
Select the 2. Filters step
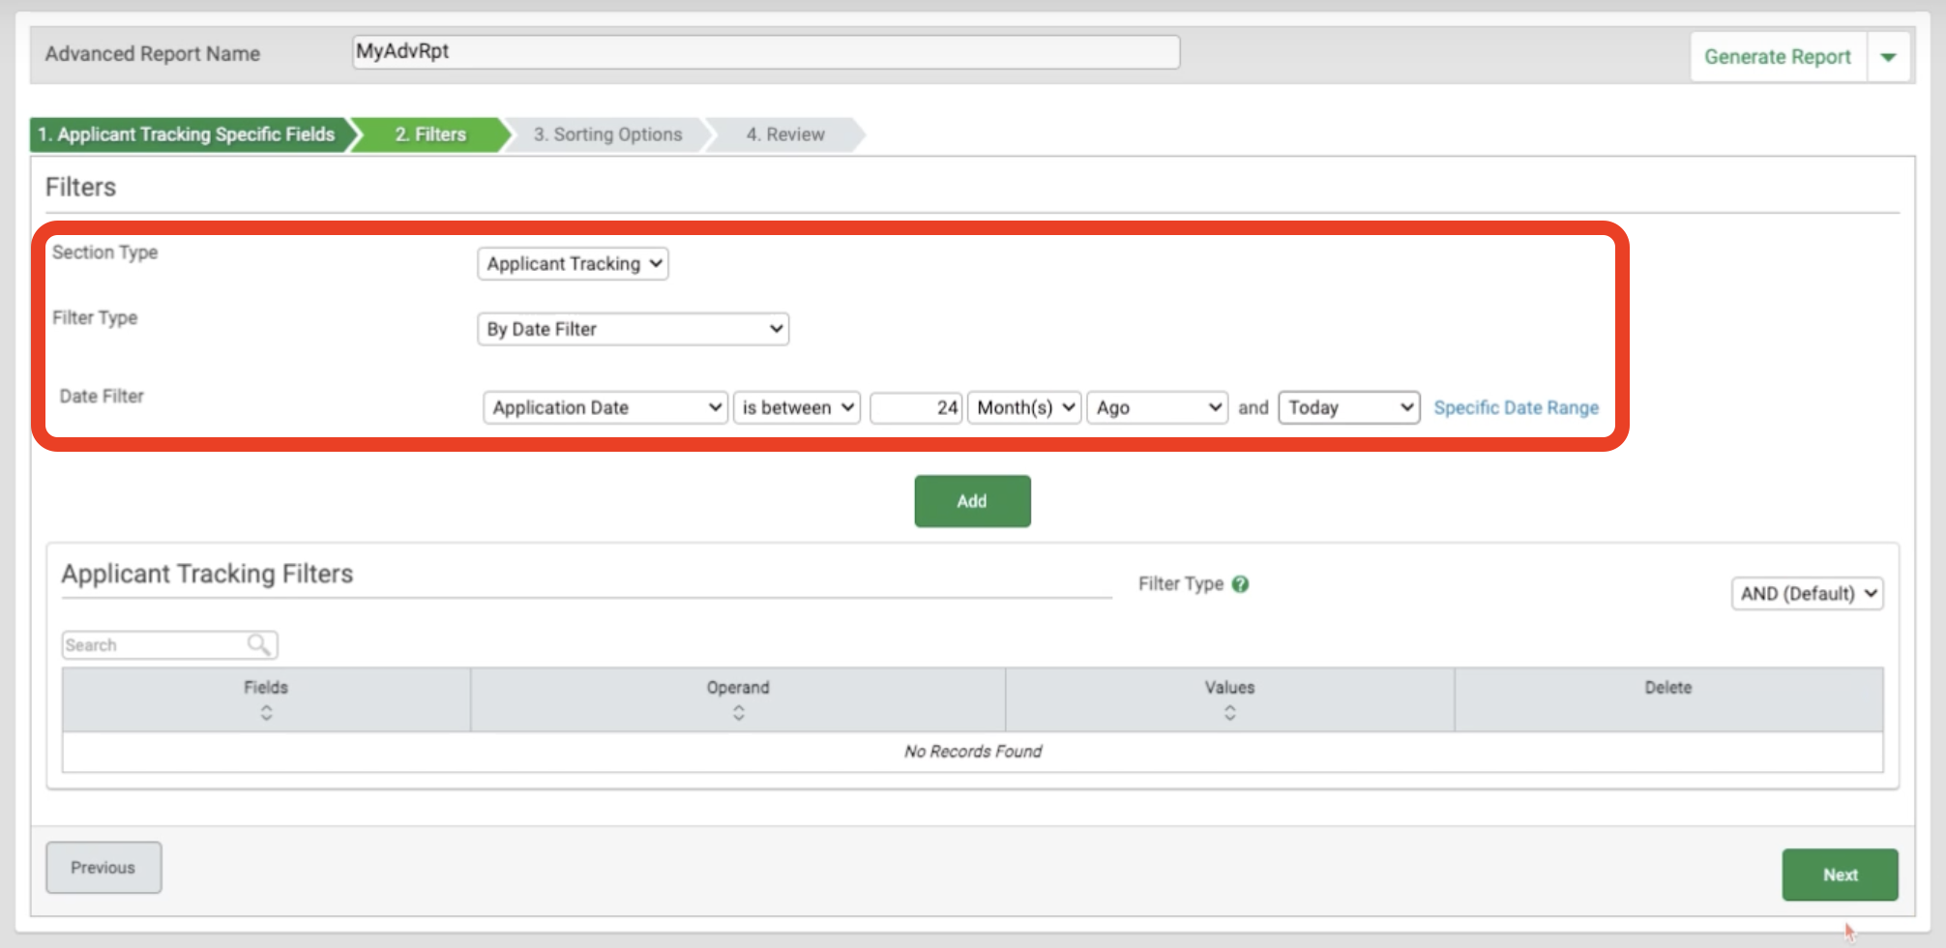[430, 134]
